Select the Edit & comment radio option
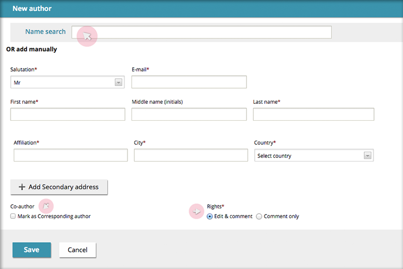This screenshot has width=403, height=269. pyautogui.click(x=210, y=217)
